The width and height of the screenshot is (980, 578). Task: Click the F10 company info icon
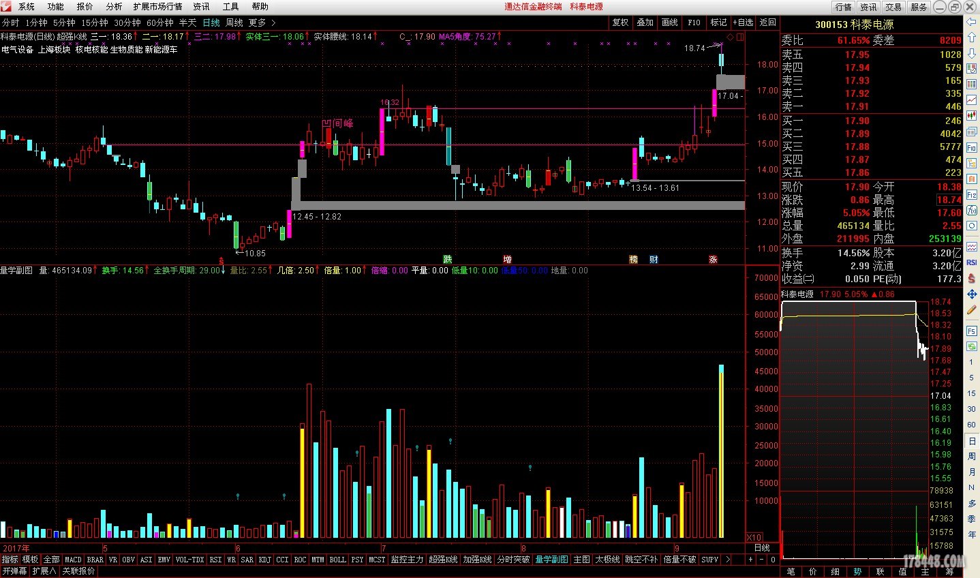coord(971,147)
